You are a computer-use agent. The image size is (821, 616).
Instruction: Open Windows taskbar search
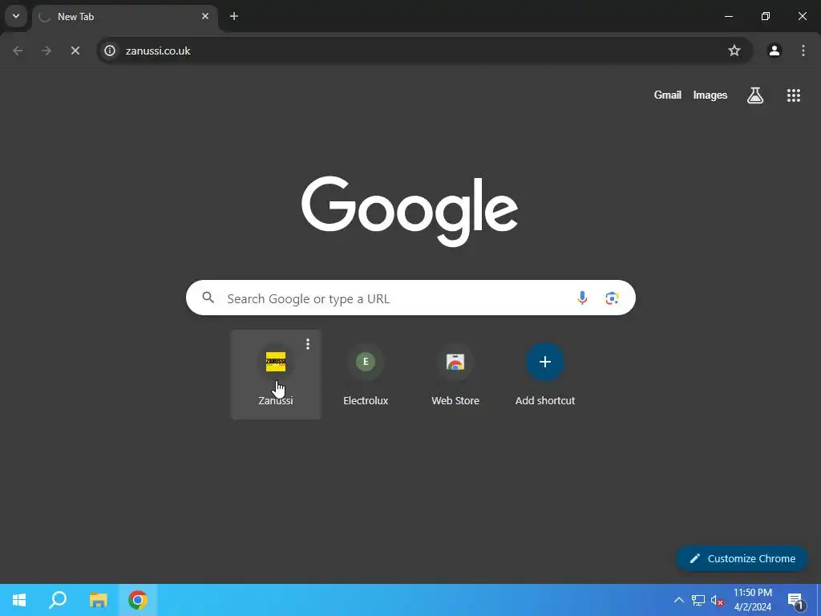pyautogui.click(x=58, y=600)
